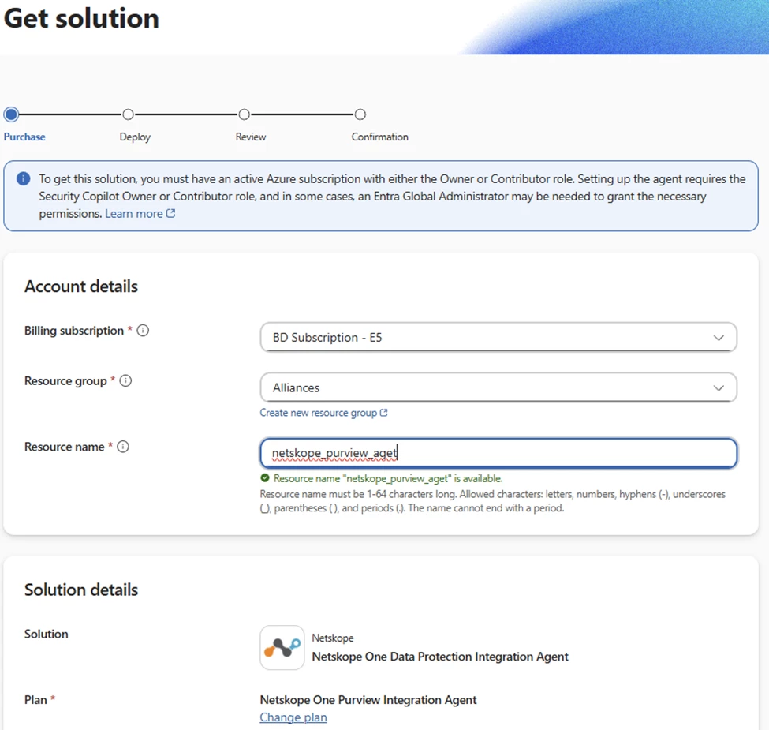Open the Billing subscription dropdown
The image size is (769, 730).
(498, 337)
